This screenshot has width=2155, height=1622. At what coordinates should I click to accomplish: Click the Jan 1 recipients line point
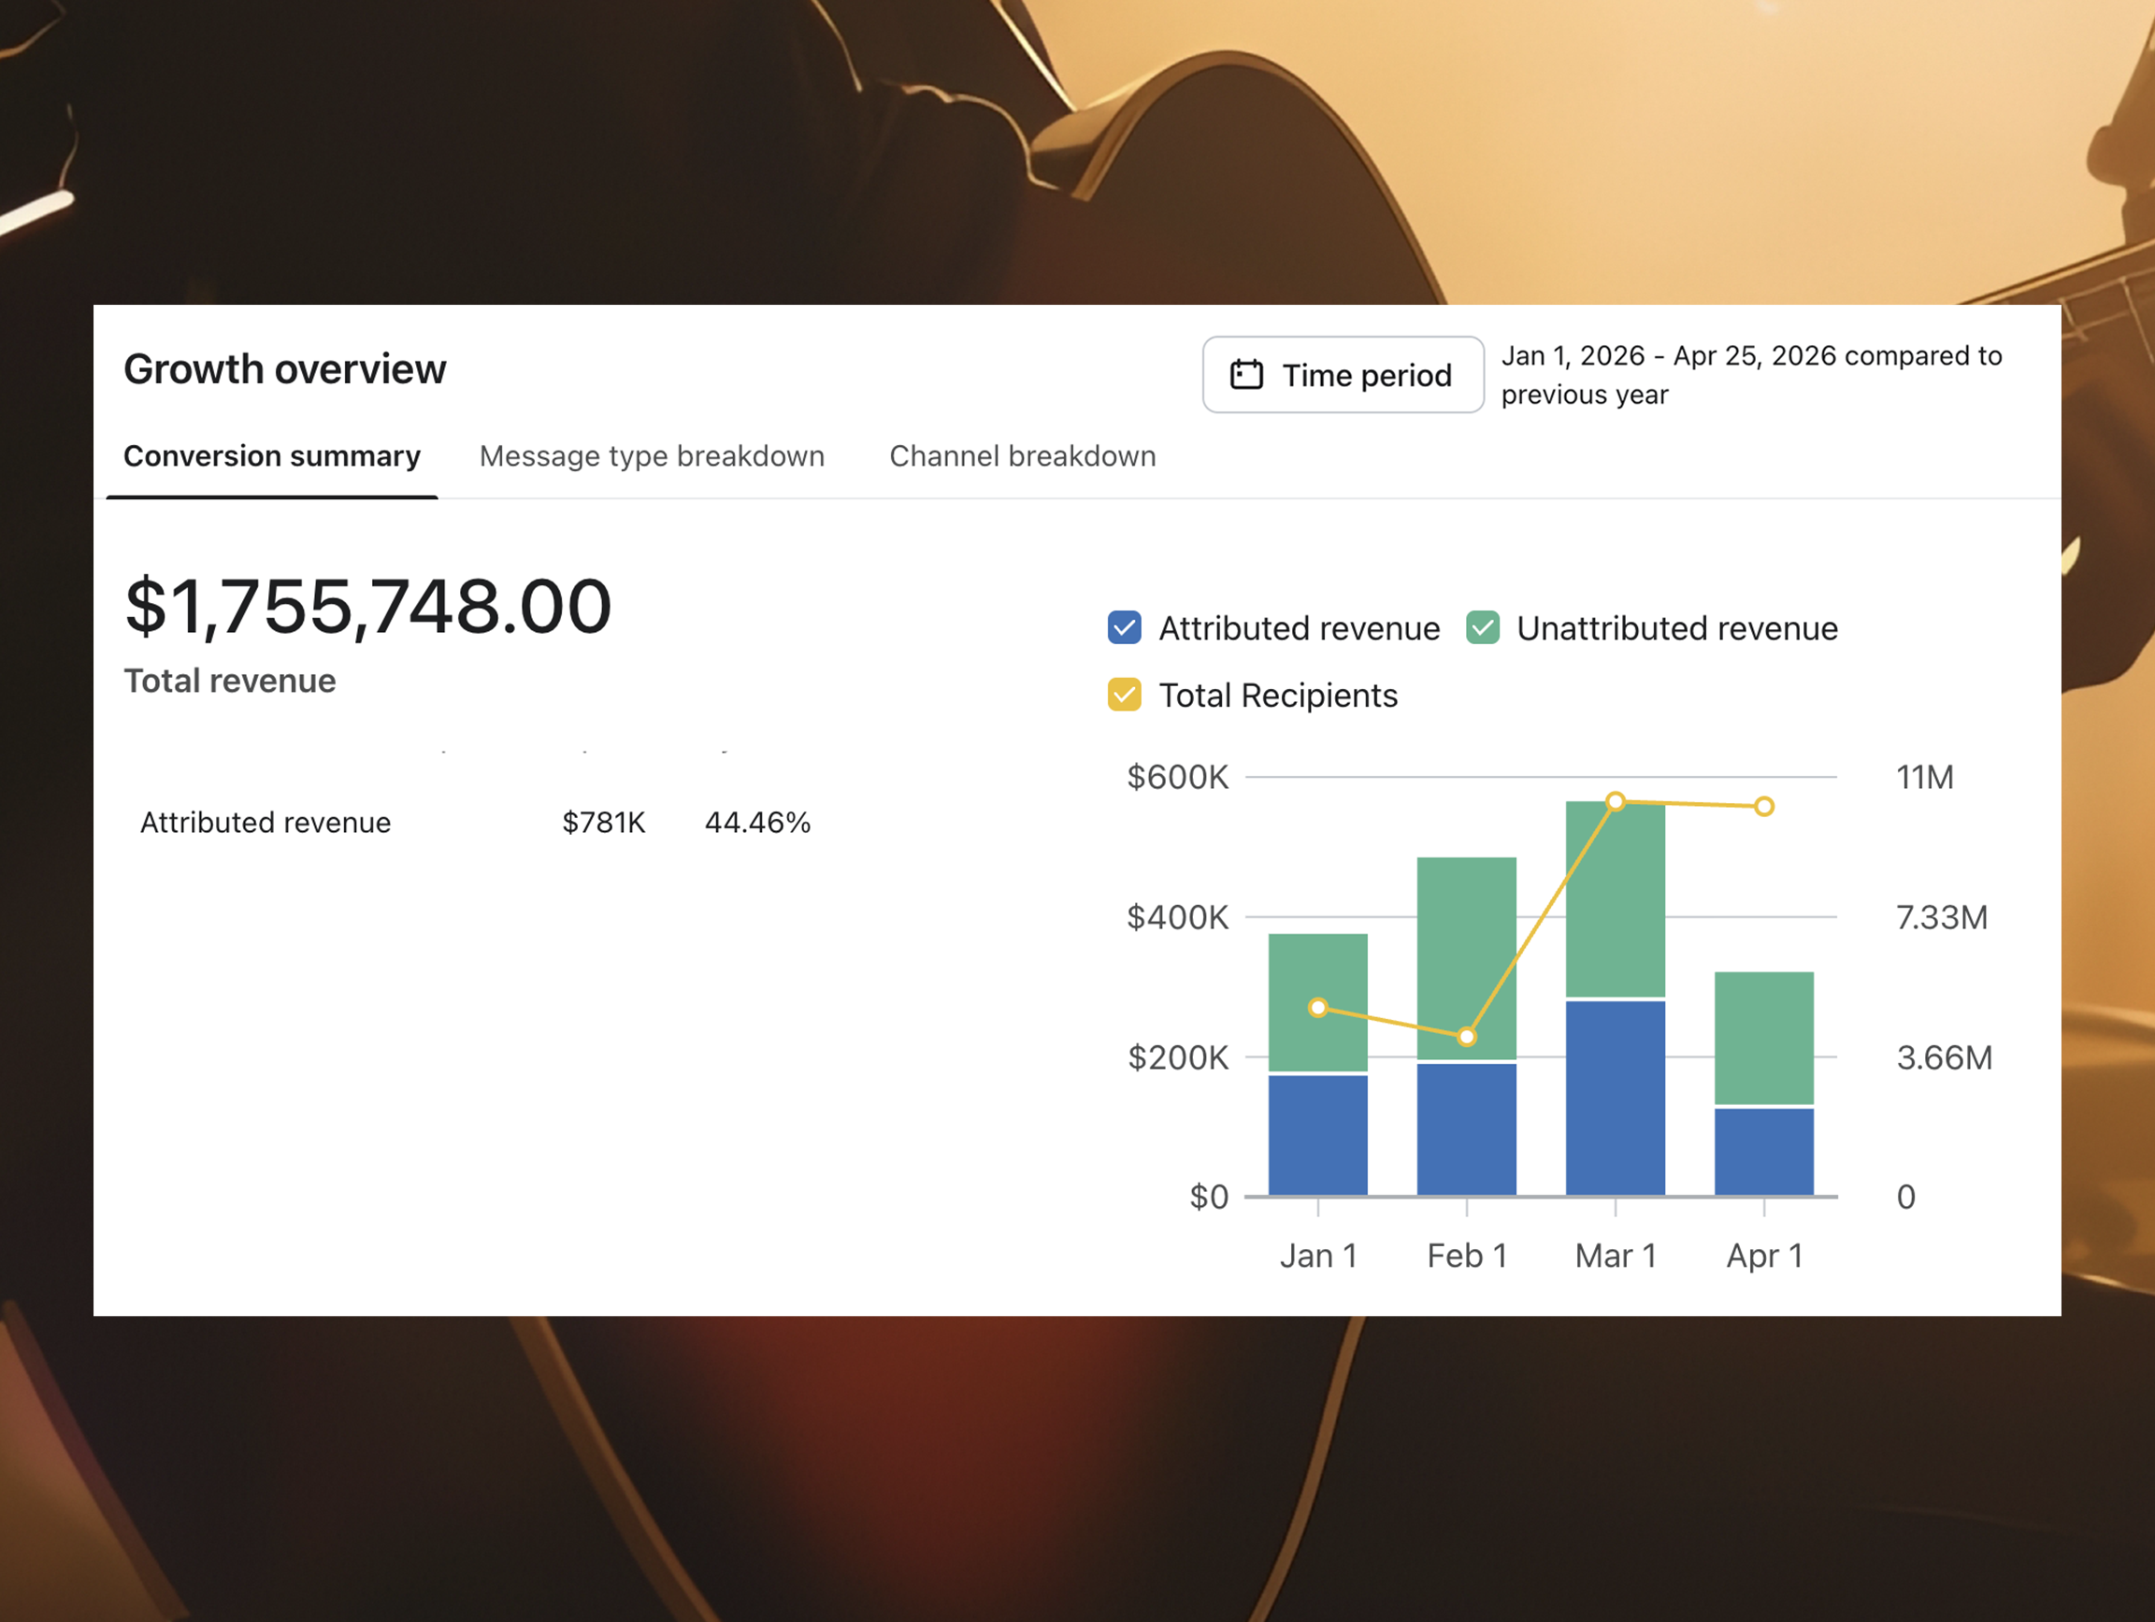pos(1318,1007)
